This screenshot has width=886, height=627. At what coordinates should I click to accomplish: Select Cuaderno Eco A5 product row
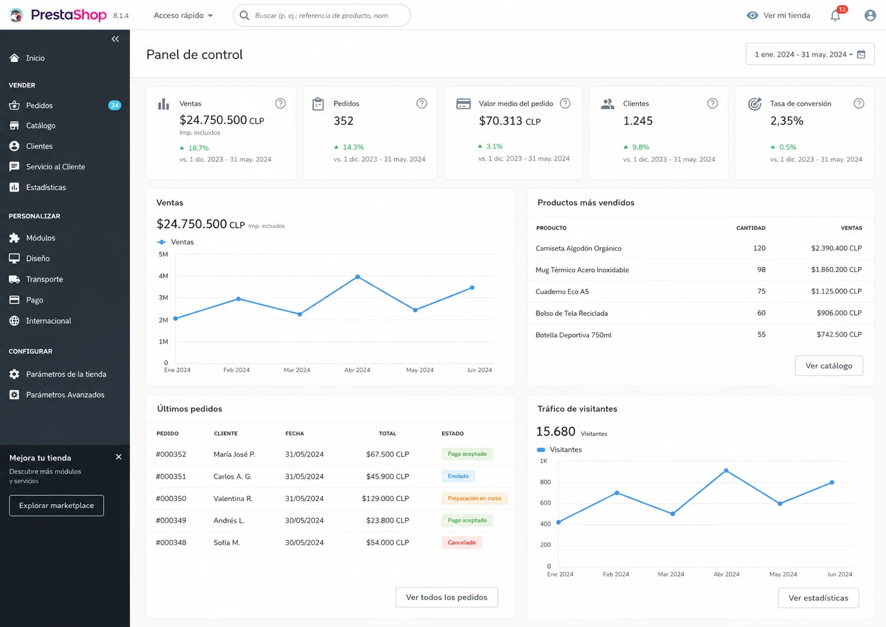click(x=699, y=291)
